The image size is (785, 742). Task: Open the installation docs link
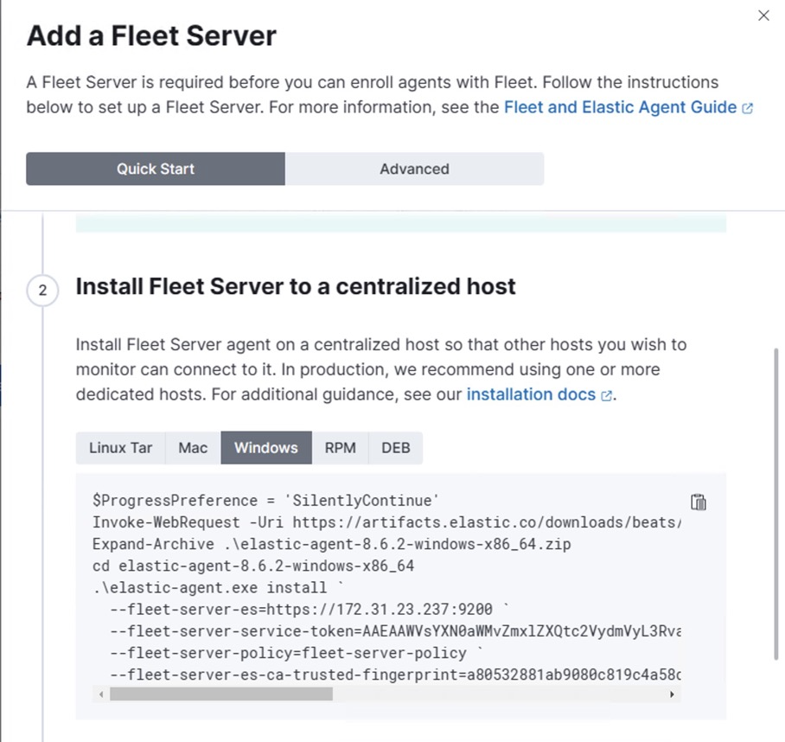[531, 394]
